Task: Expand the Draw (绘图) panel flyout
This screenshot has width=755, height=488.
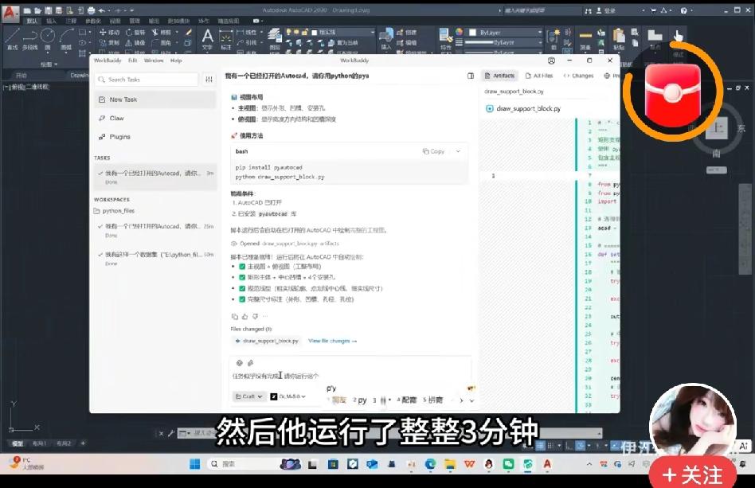Action: tap(49, 64)
